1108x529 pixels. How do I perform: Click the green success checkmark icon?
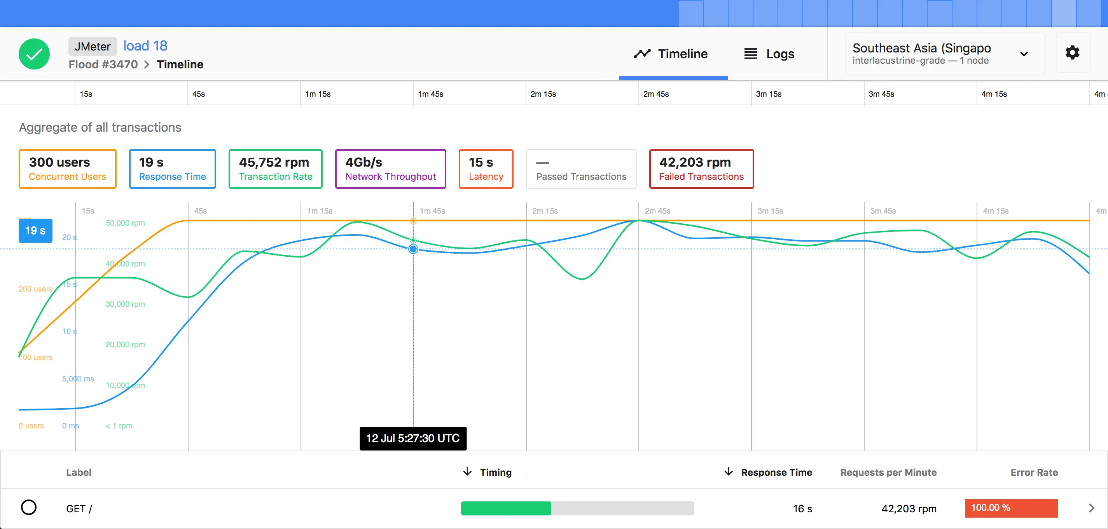[x=34, y=54]
